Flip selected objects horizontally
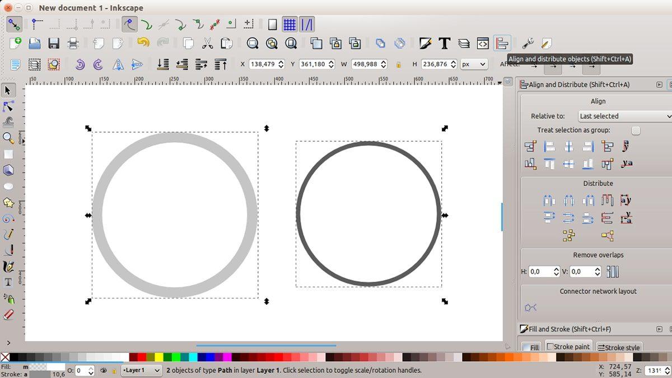Image resolution: width=672 pixels, height=378 pixels. pyautogui.click(x=118, y=64)
